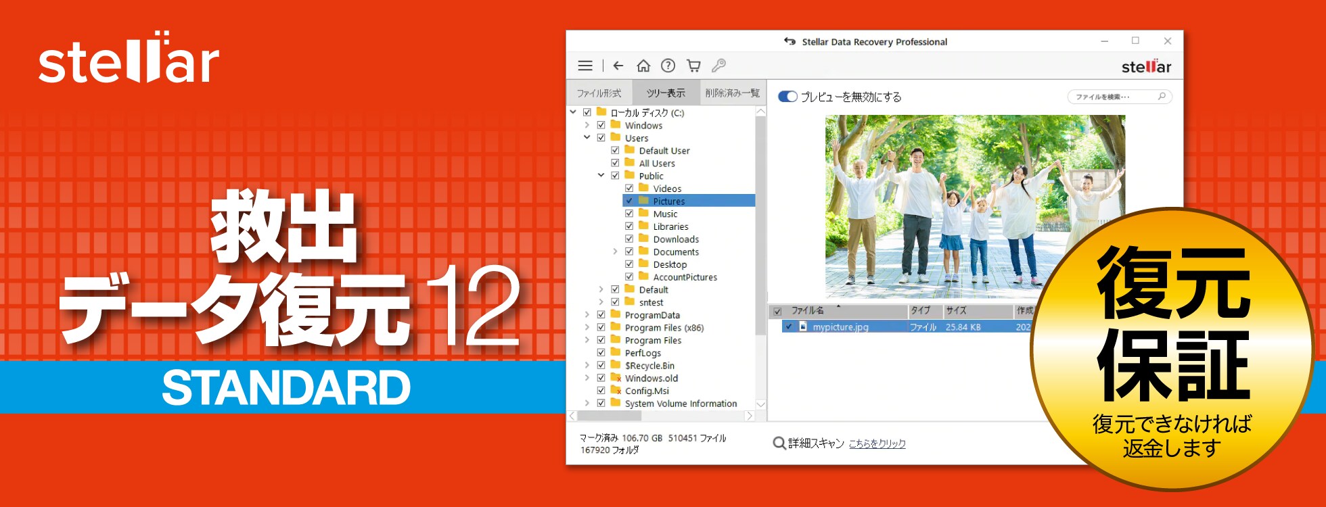Click the ローカル ディスク (C:) folder icon

tap(601, 112)
